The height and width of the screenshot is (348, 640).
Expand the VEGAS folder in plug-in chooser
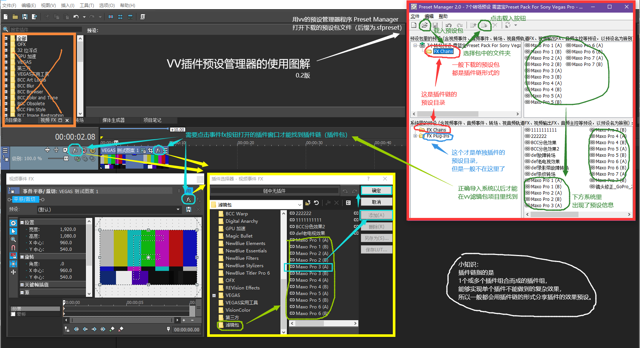click(214, 295)
